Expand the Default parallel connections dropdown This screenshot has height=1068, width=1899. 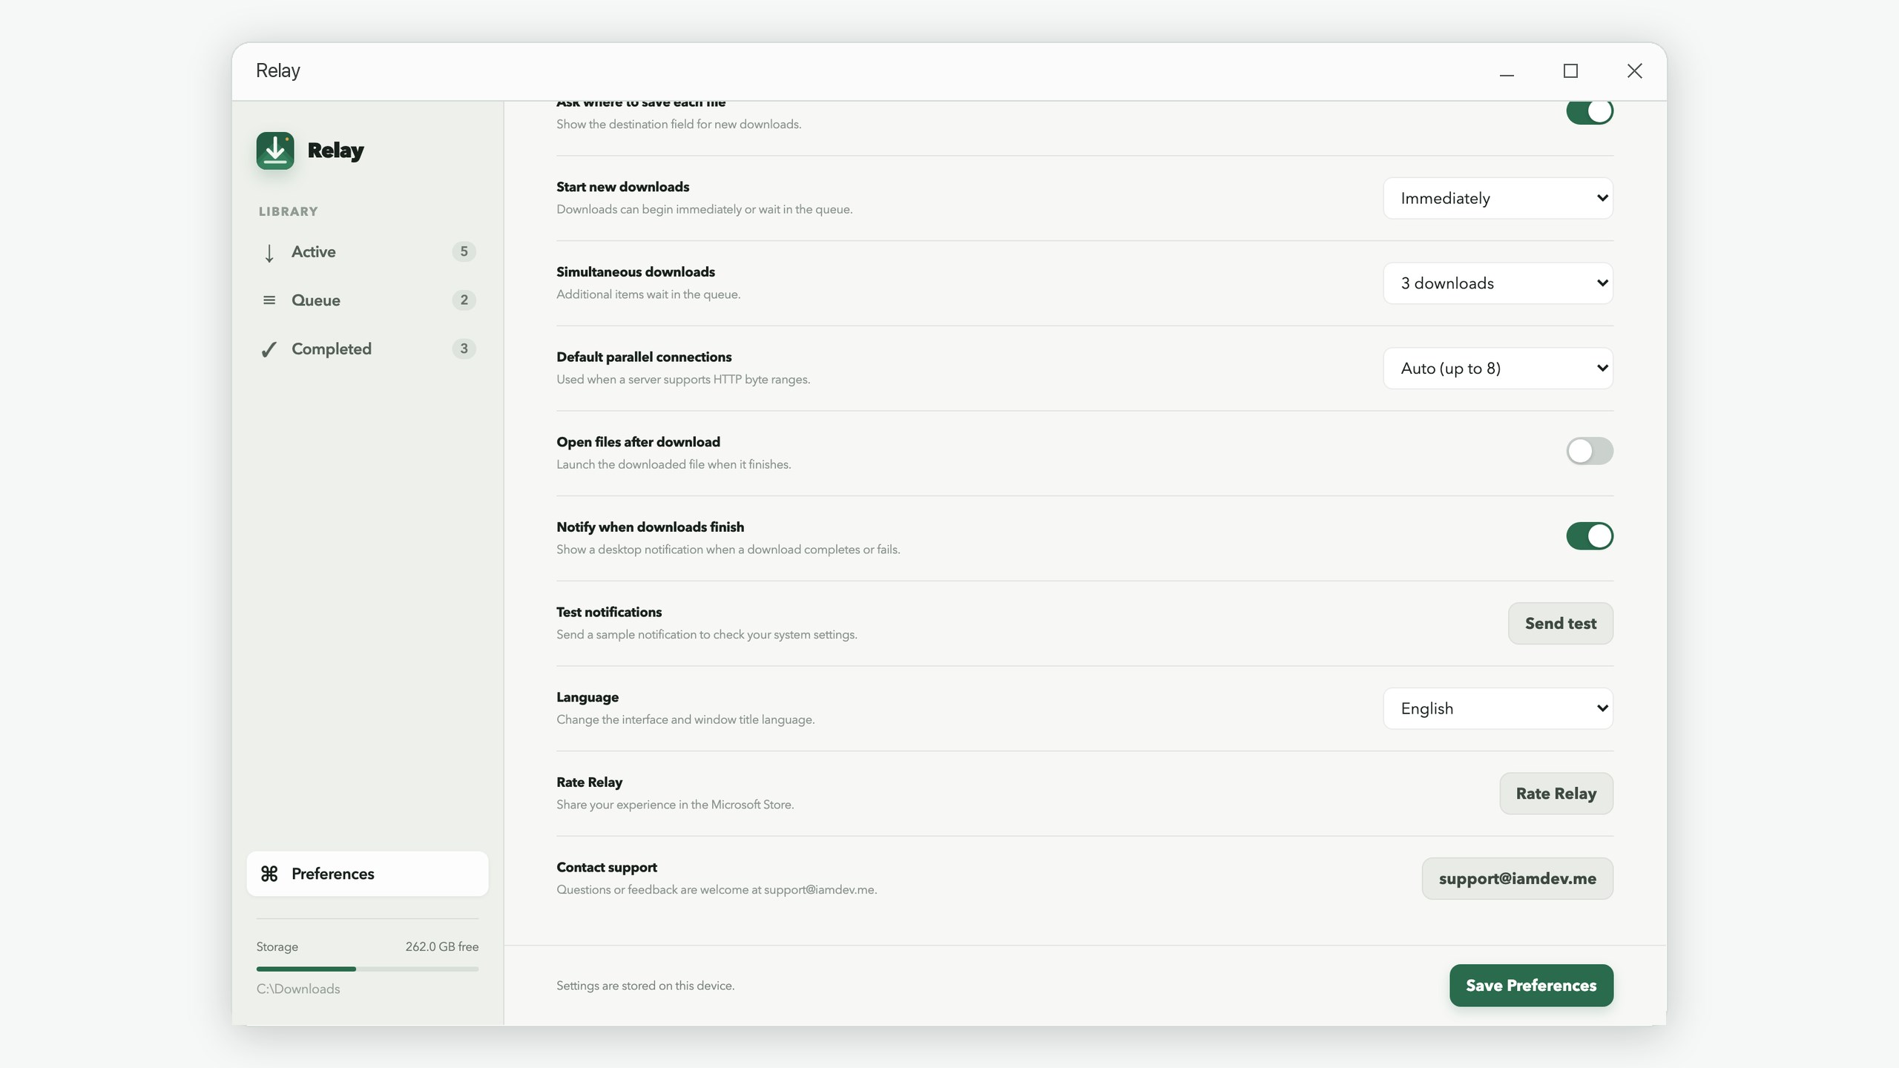[1498, 369]
